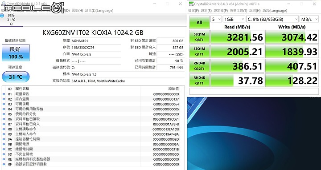The height and width of the screenshot is (170, 321).
Task: Click the SEQ1M Q8T1 read result 3281.56
Action: (x=237, y=37)
